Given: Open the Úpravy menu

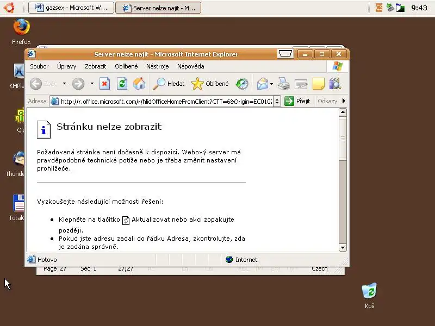Looking at the screenshot, I should point(66,66).
